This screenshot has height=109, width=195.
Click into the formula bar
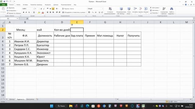111,18
